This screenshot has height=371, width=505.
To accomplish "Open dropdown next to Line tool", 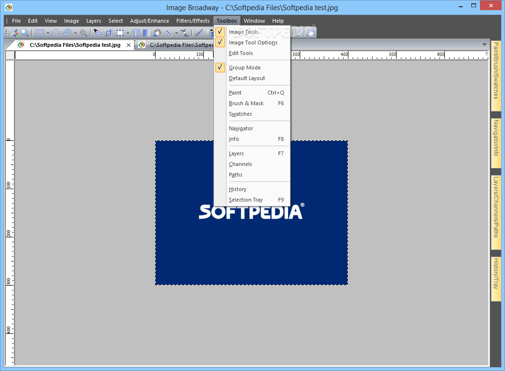I will click(x=176, y=33).
